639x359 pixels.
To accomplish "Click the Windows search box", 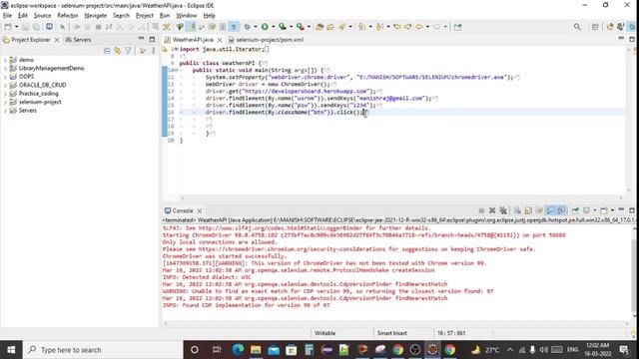I will click(102, 350).
